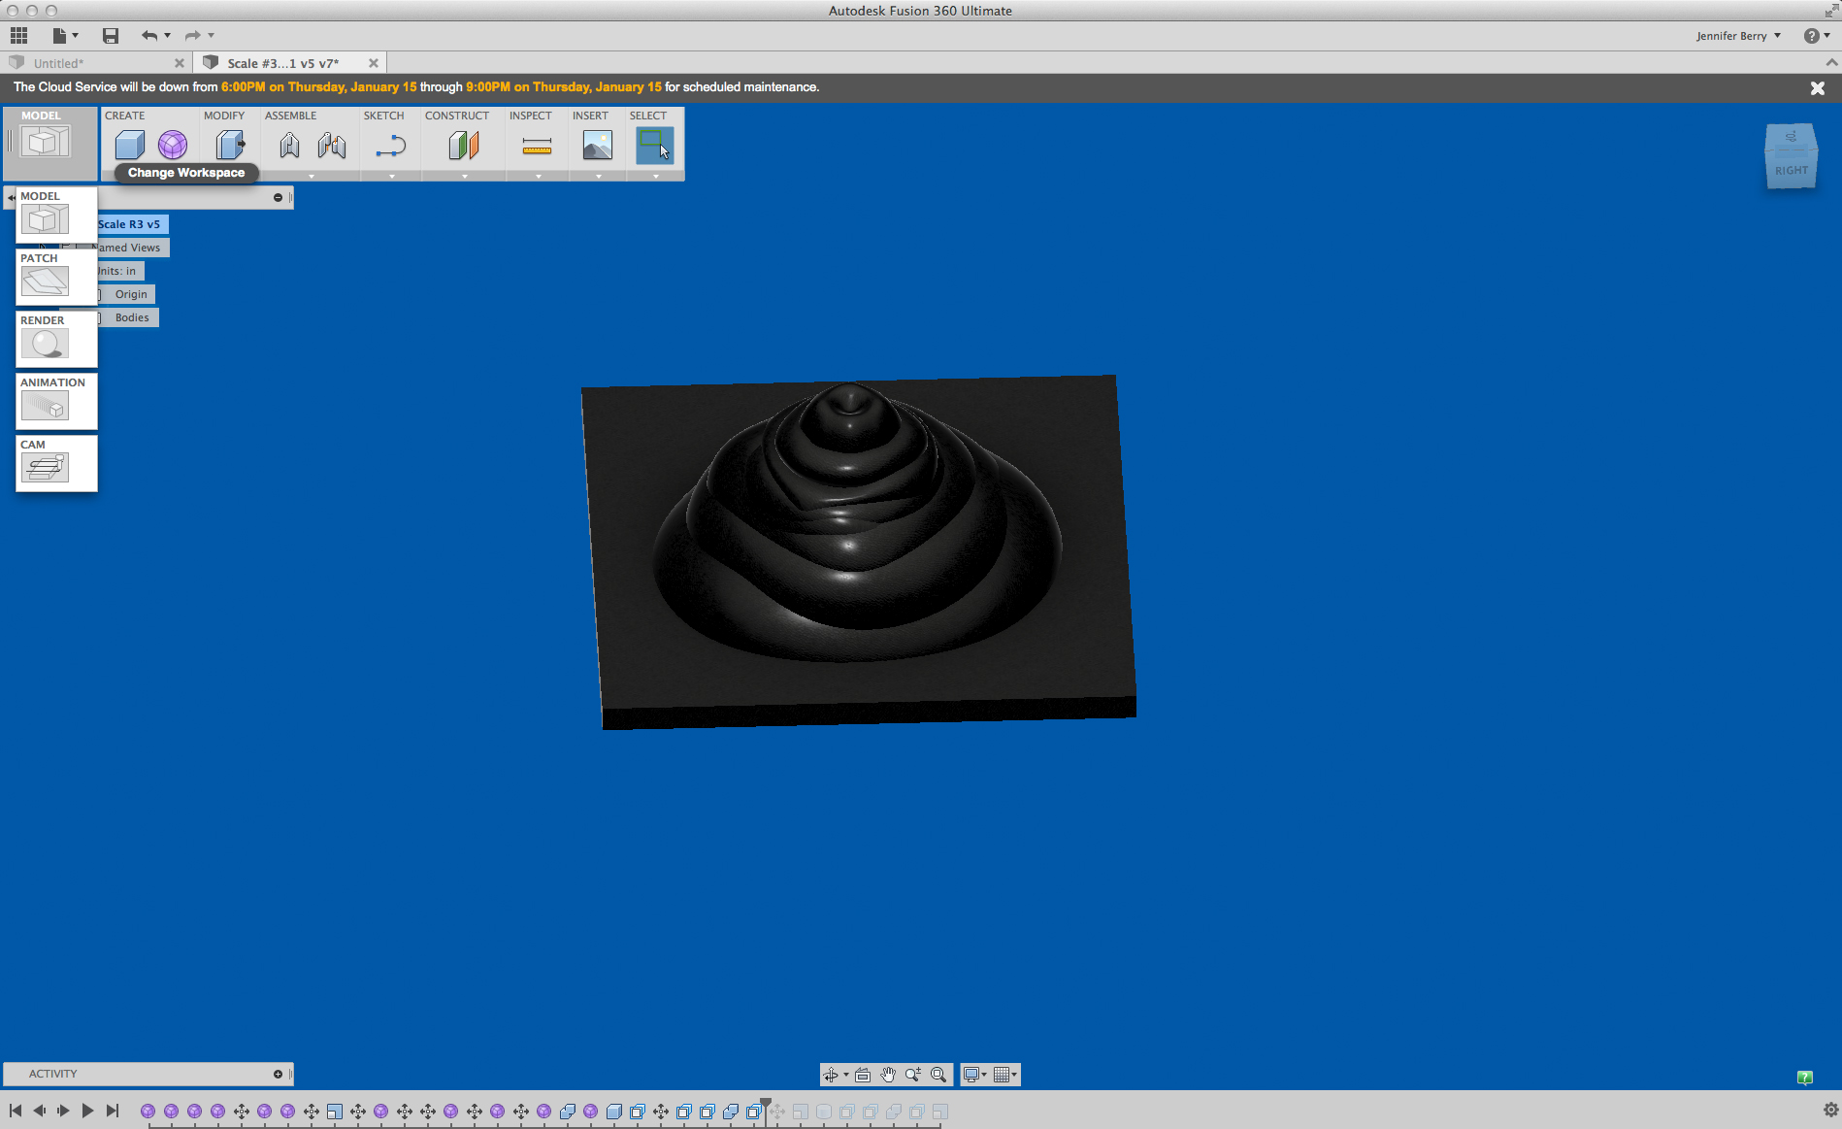Save the design with the disk icon
The image size is (1842, 1129).
111,36
